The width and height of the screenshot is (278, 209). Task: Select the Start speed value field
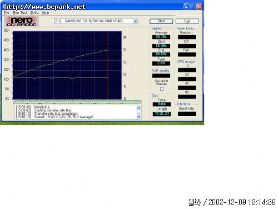pos(161,46)
